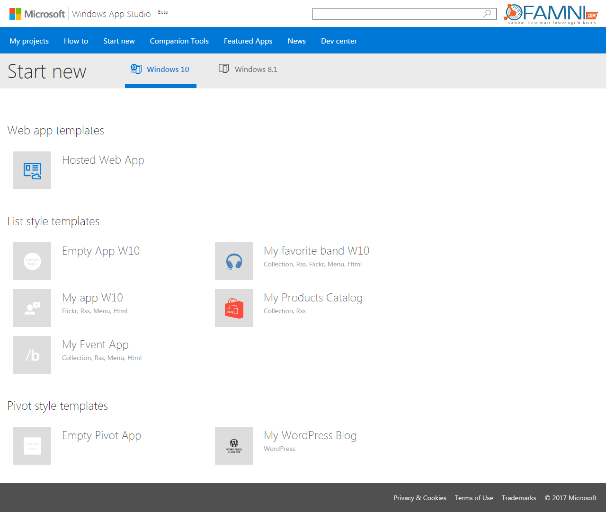Select the My app W10 person icon
The image size is (606, 512).
click(32, 308)
